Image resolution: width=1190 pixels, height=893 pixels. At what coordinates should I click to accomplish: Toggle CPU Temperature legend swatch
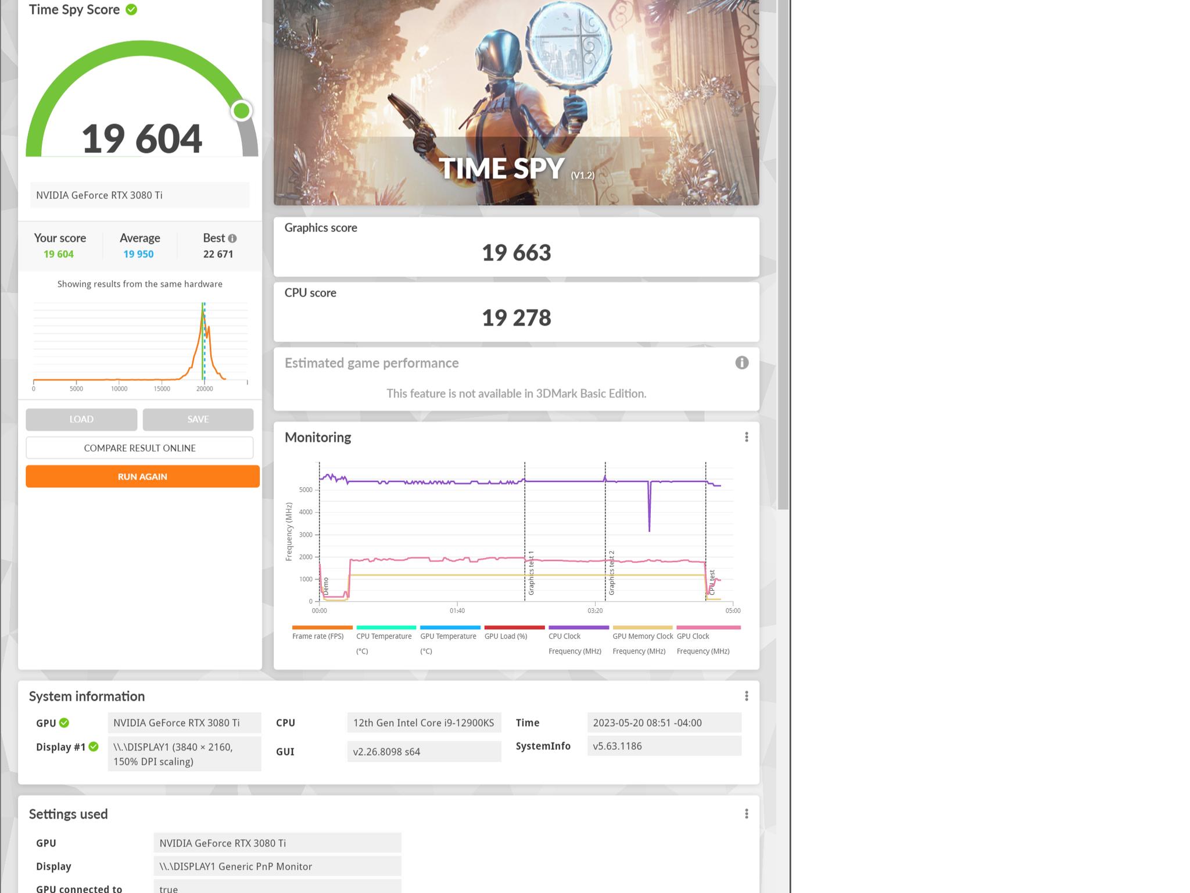click(386, 627)
